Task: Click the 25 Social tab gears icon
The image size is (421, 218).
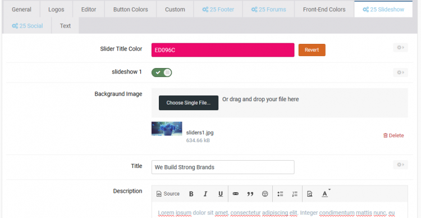Action: (15, 26)
